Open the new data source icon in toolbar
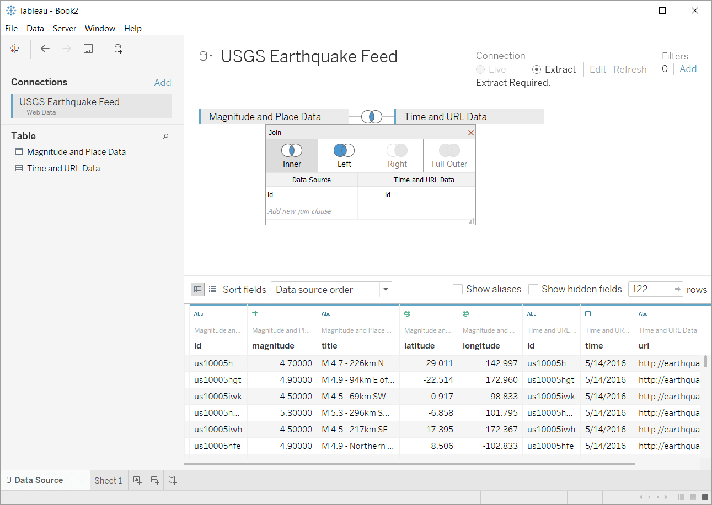This screenshot has height=505, width=712. click(117, 48)
